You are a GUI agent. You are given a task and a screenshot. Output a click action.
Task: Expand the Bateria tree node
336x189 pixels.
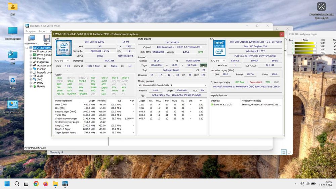click(x=31, y=86)
